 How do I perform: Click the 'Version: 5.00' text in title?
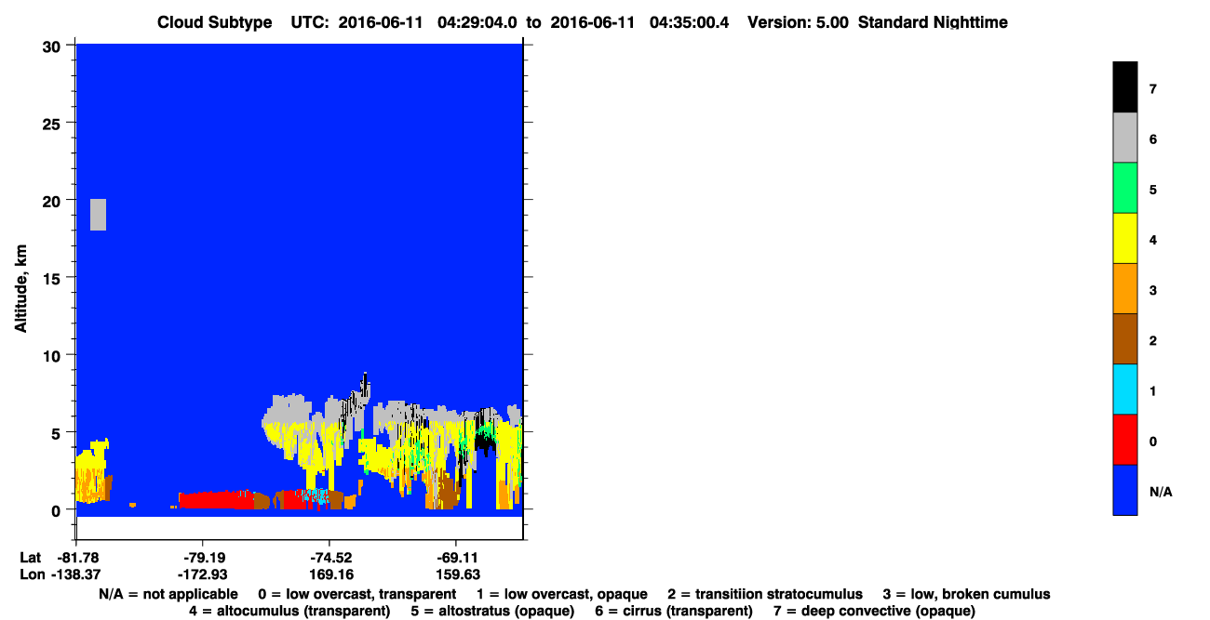798,22
